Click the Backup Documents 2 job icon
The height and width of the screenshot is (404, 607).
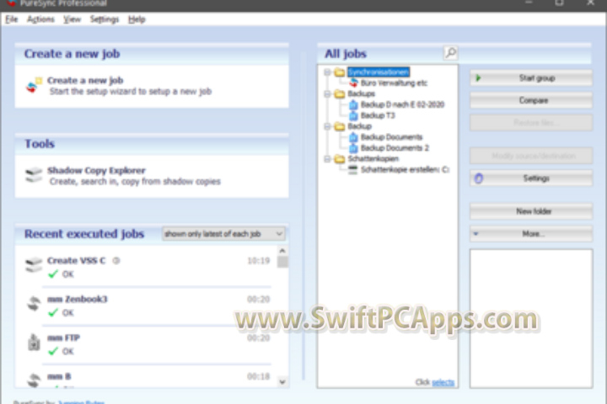(x=353, y=147)
